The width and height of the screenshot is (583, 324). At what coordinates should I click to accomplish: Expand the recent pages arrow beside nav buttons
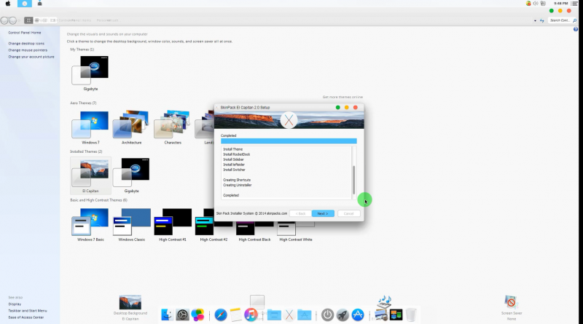click(19, 20)
